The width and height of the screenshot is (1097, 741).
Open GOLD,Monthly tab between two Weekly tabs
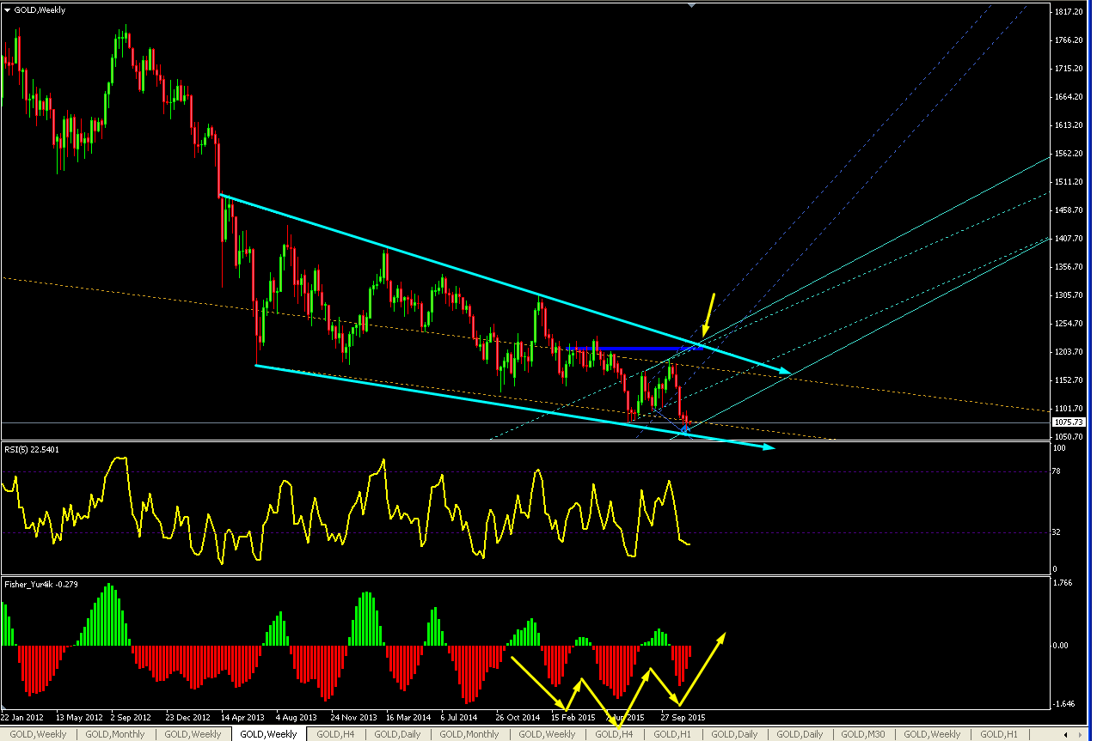pyautogui.click(x=115, y=734)
